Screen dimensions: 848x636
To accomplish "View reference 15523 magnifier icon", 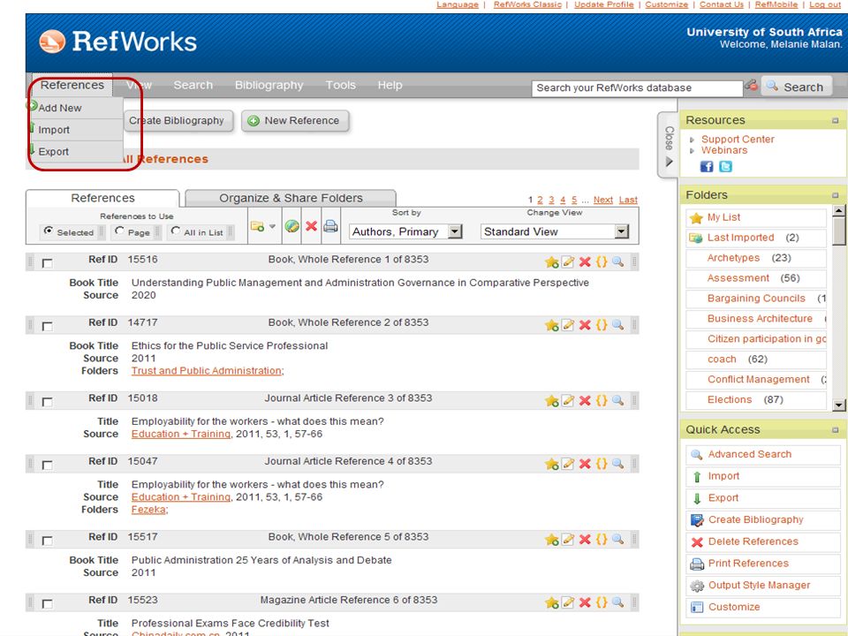I will pos(617,602).
